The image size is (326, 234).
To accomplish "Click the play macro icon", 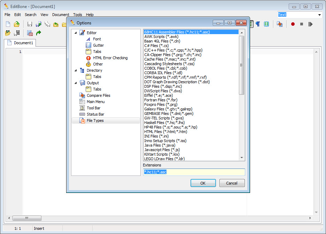I will click(x=310, y=24).
